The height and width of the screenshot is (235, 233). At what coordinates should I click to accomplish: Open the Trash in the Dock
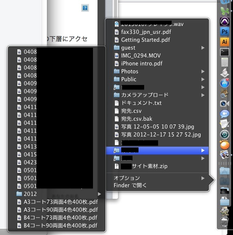[x=225, y=222]
